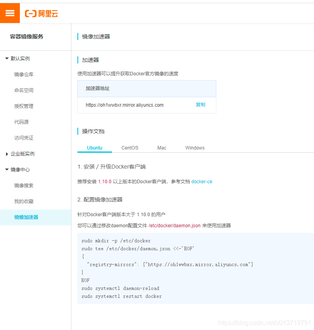Open 访问凭证 sidebar entry
314x330 pixels.
(x=24, y=138)
